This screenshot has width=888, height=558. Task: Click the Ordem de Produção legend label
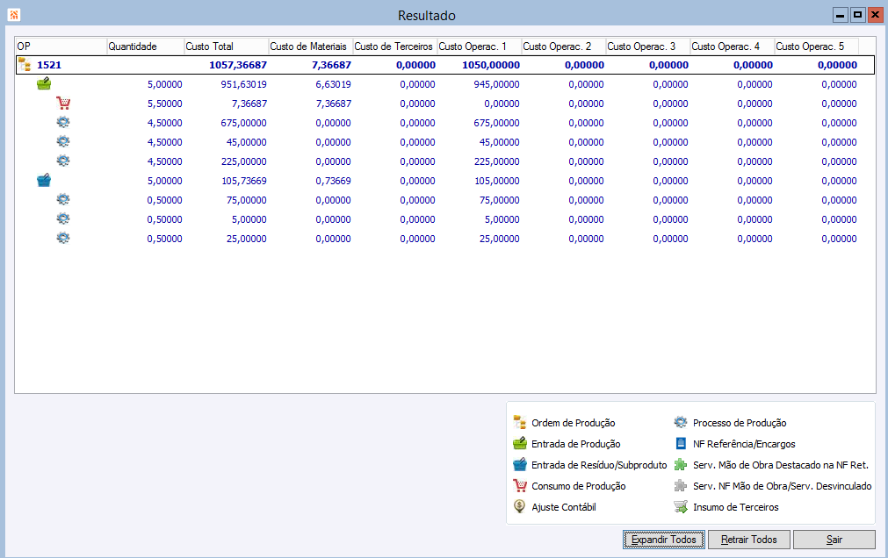click(574, 423)
